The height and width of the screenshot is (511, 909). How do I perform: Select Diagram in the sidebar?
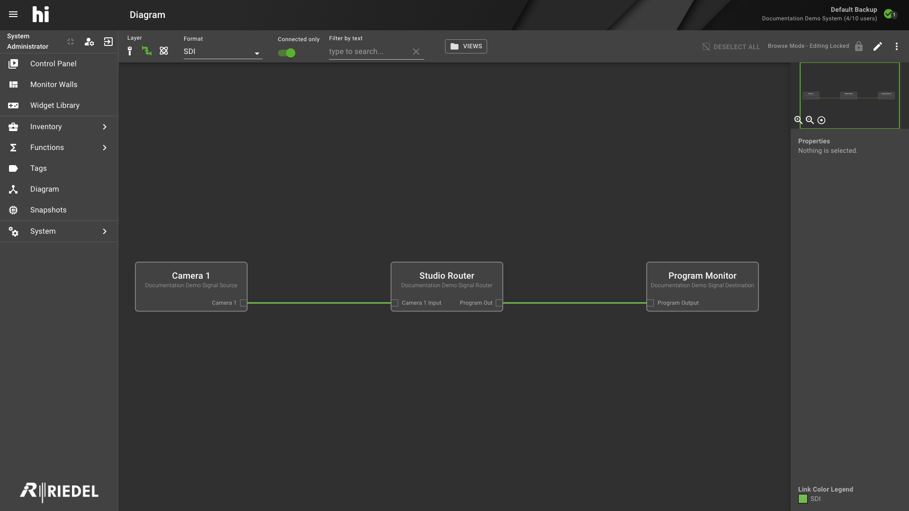coord(59,189)
